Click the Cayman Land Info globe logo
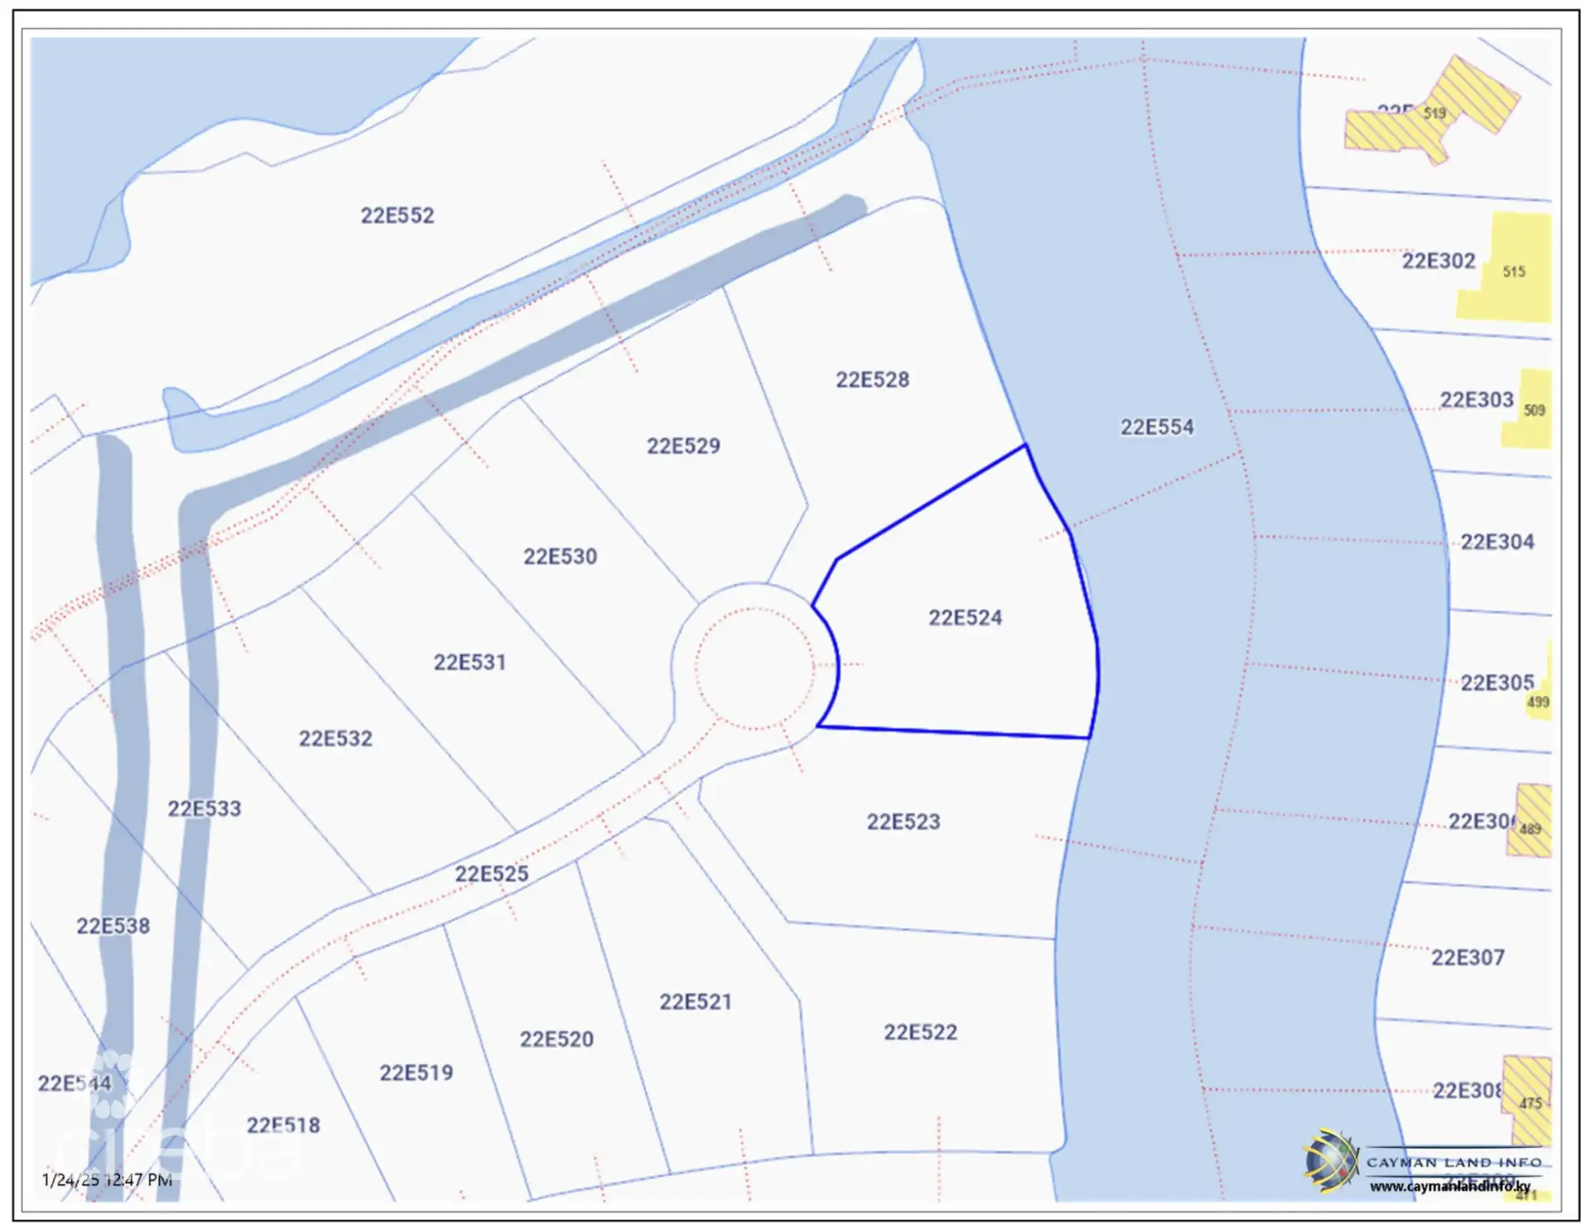 coord(1330,1160)
